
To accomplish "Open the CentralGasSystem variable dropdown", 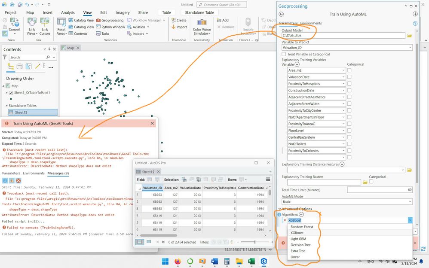I will 343,137.
